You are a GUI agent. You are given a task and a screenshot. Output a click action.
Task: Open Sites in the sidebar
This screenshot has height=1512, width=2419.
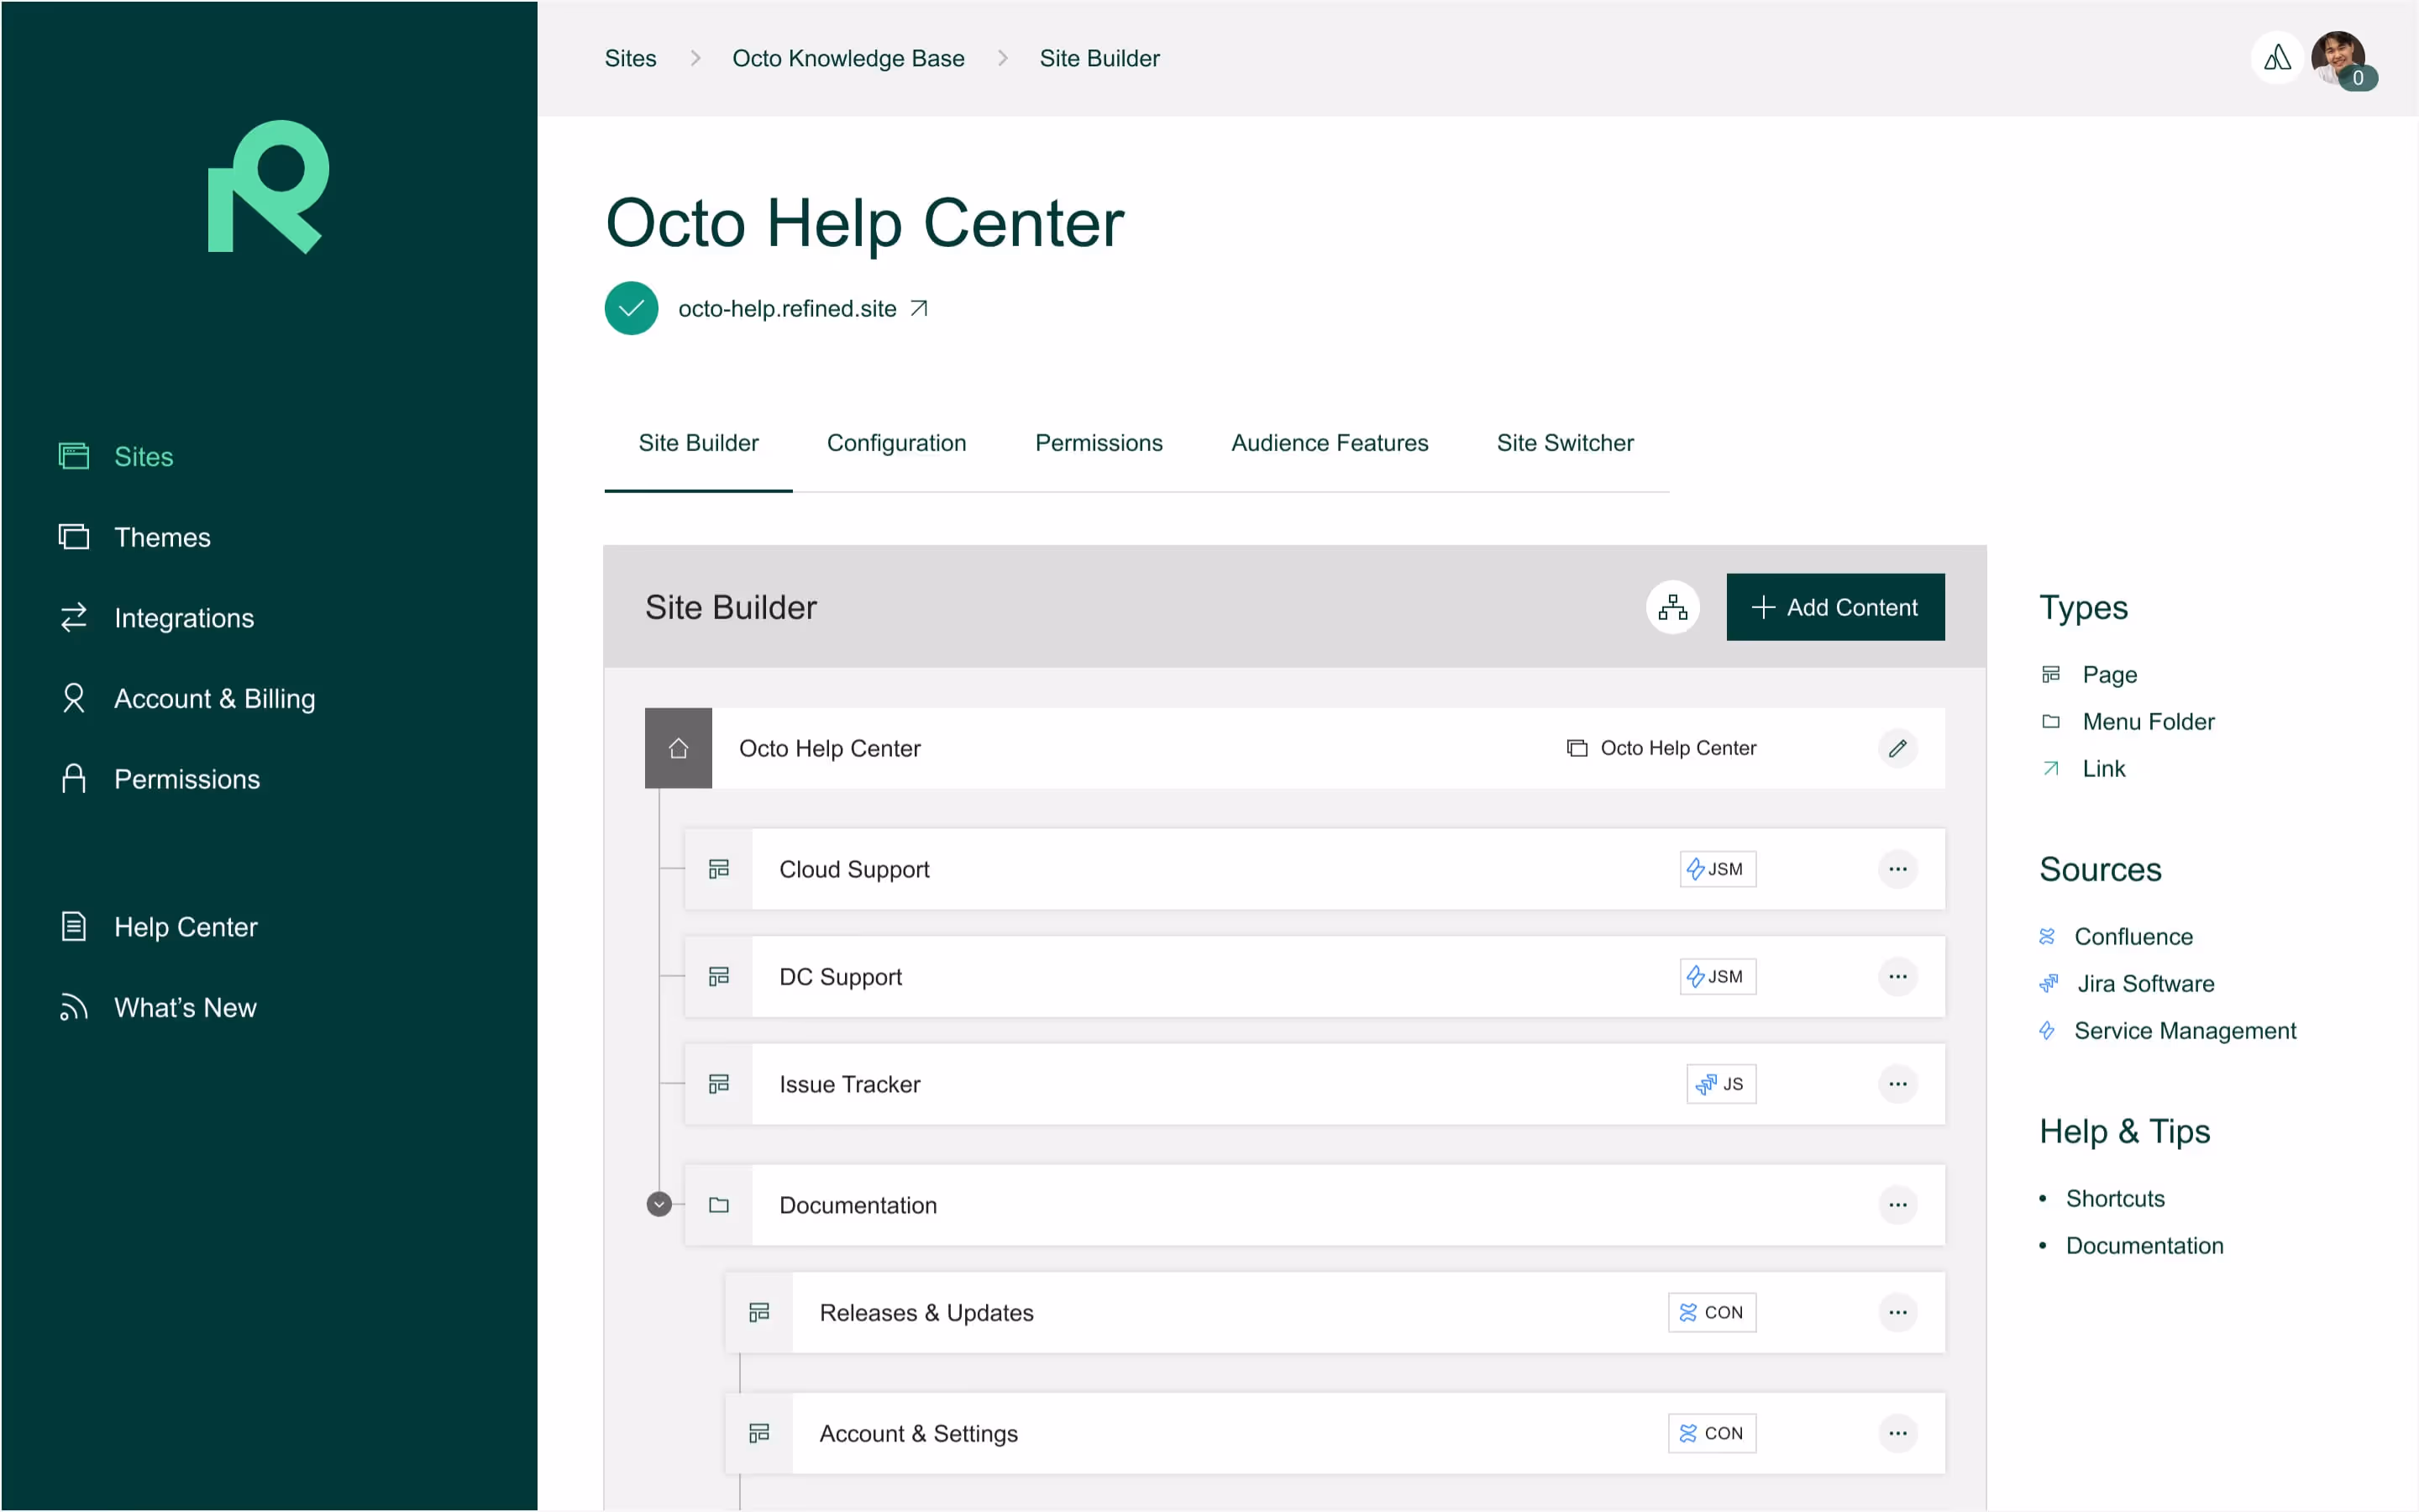click(143, 456)
